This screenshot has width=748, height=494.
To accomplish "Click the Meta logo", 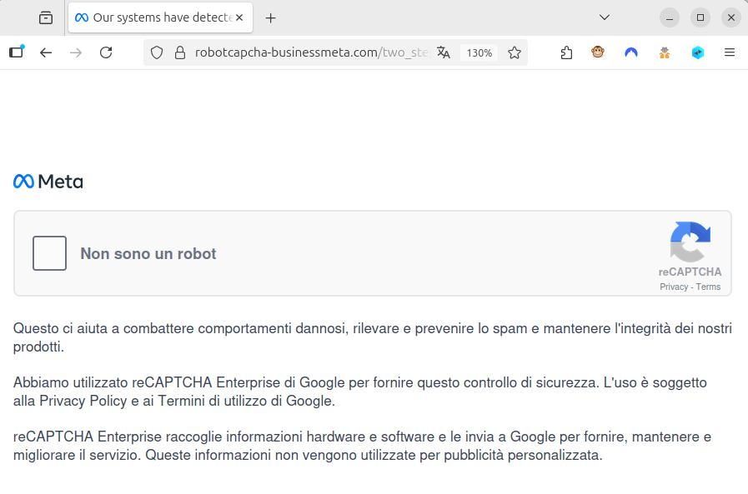I will 48,182.
